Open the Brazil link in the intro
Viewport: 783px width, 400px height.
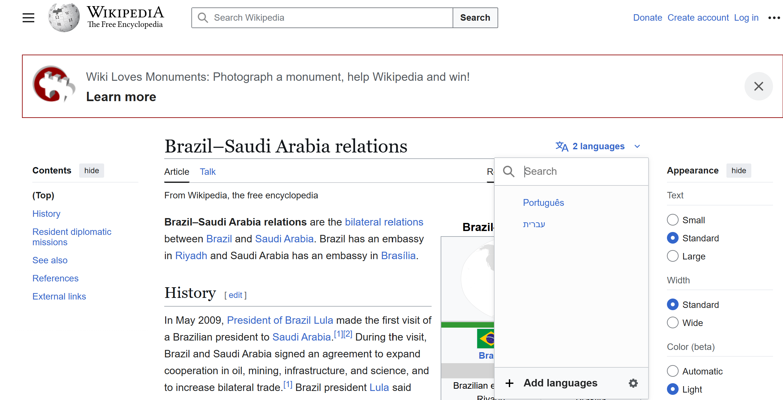[219, 239]
